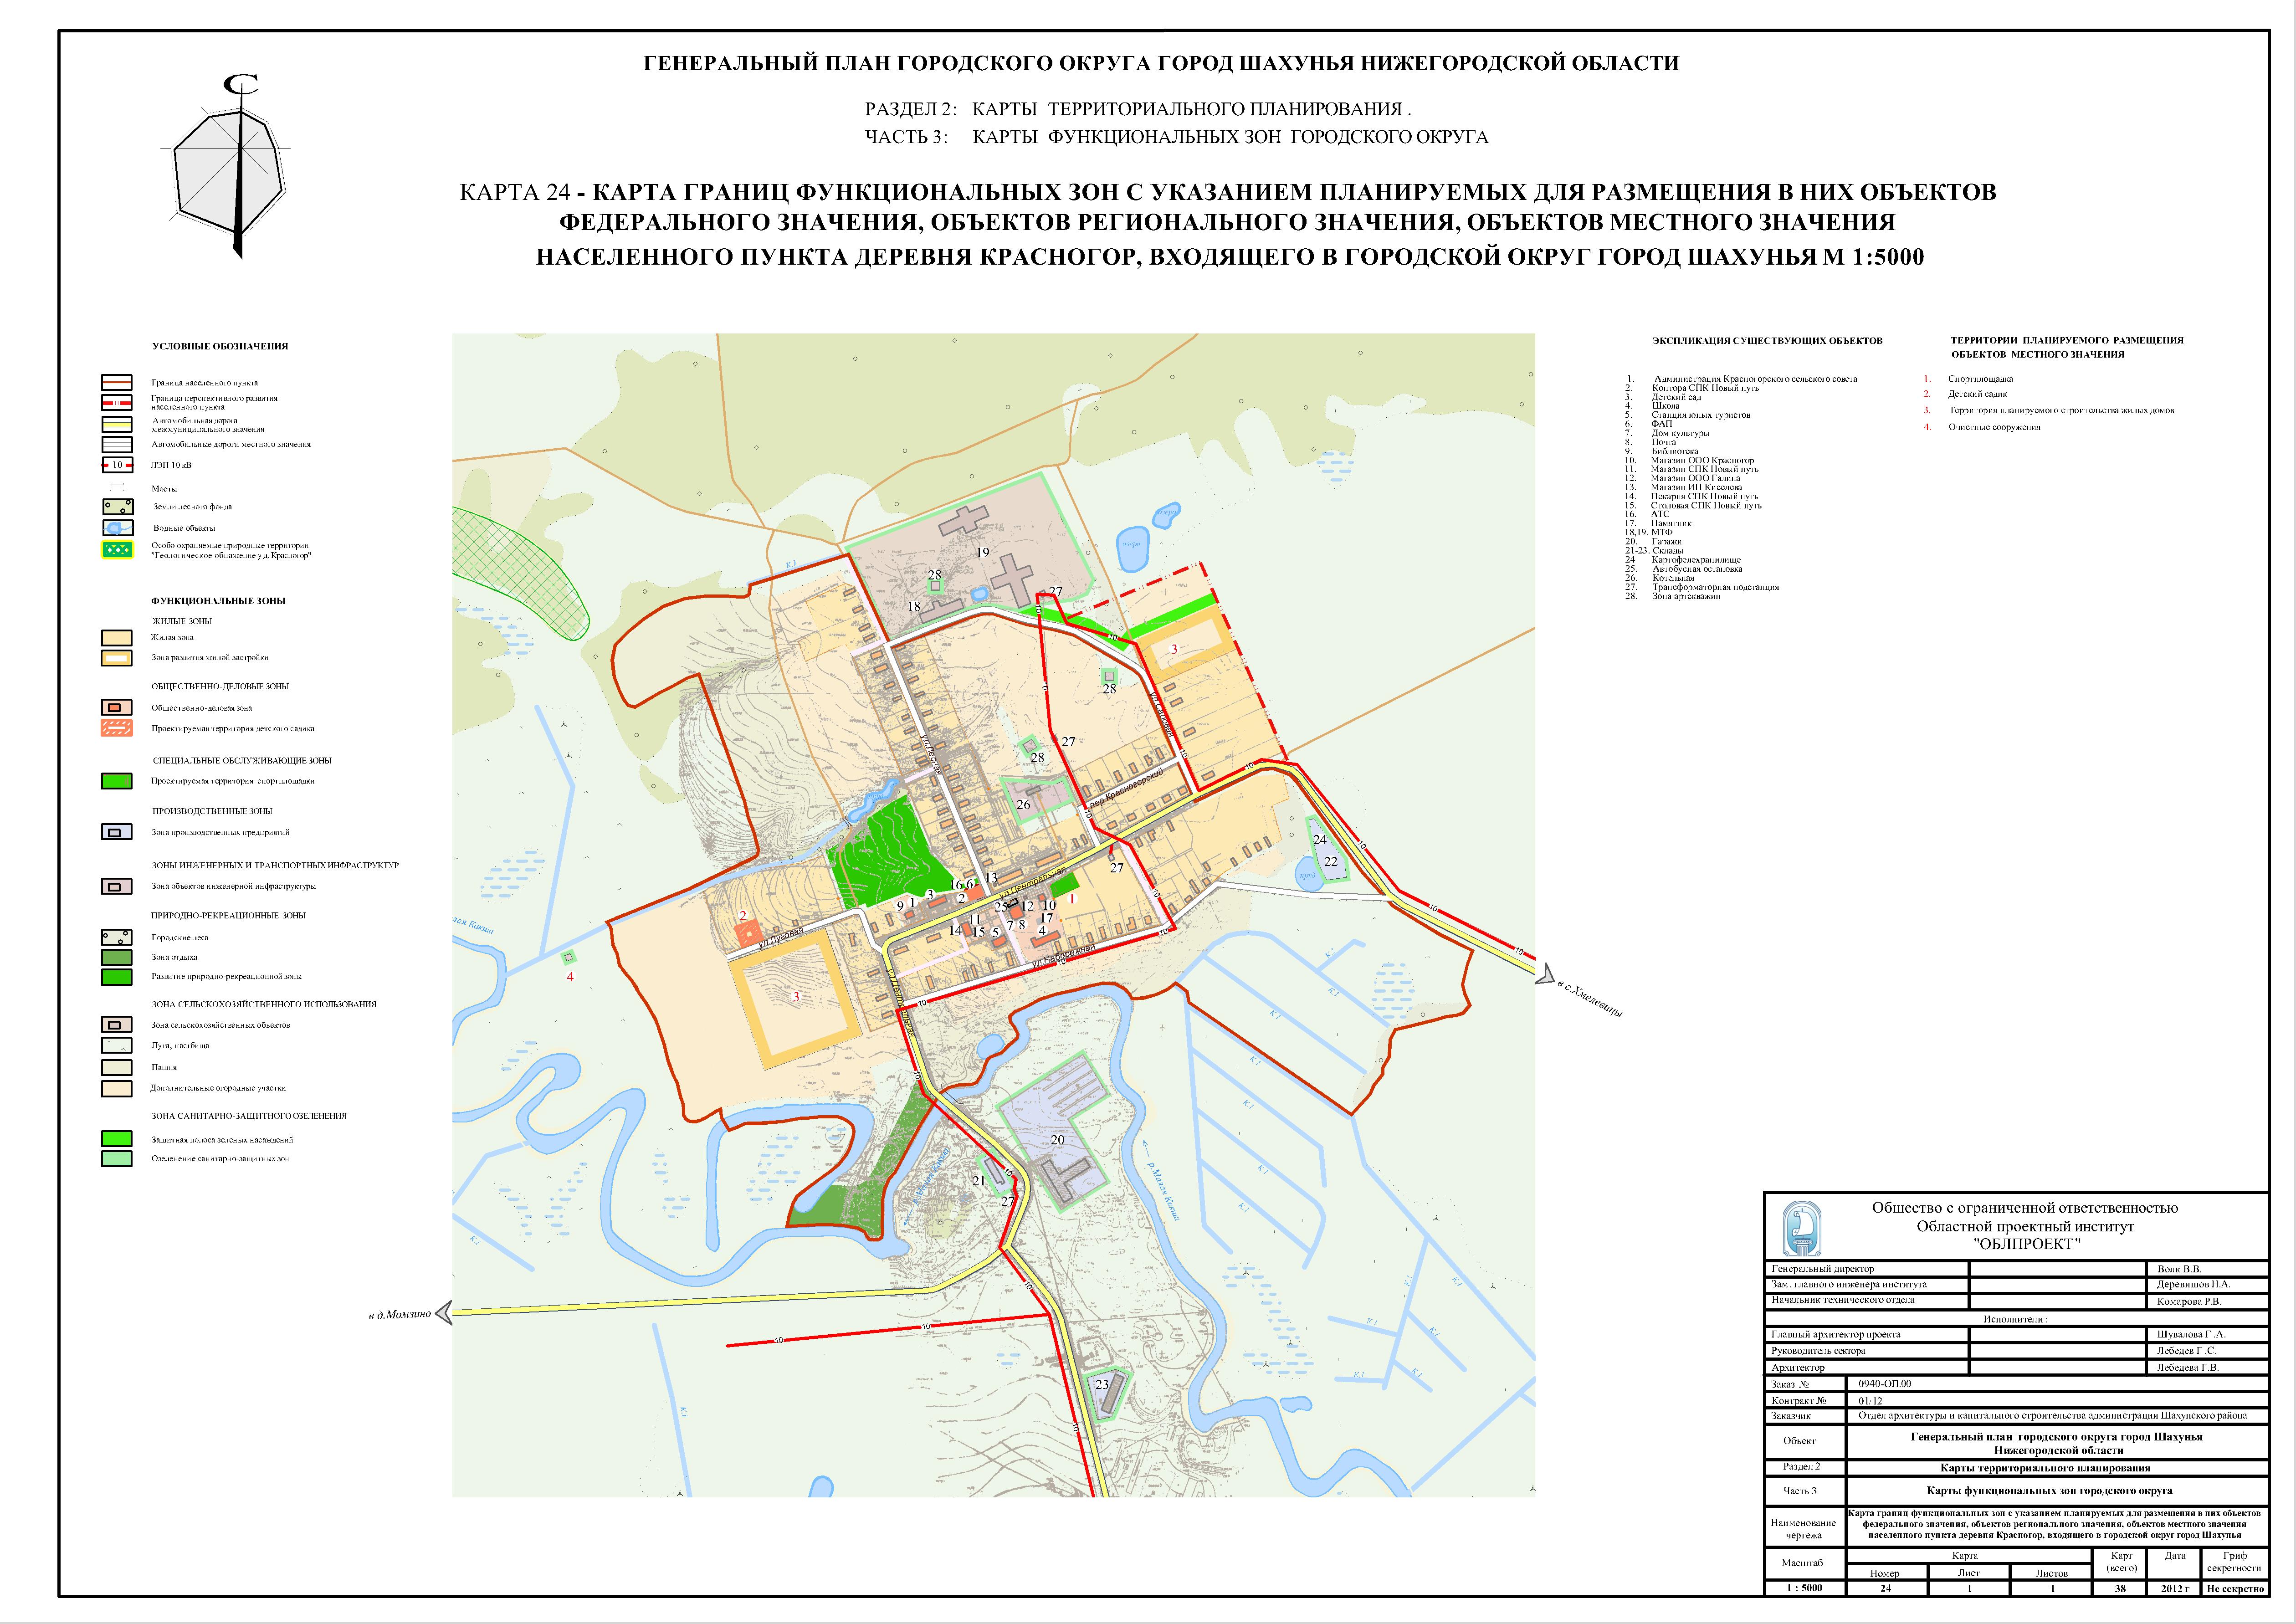Viewport: 2296px width, 1624px height.
Task: Click the 'Развитие природно-рекреационной зоны' swatch
Action: pos(117,977)
